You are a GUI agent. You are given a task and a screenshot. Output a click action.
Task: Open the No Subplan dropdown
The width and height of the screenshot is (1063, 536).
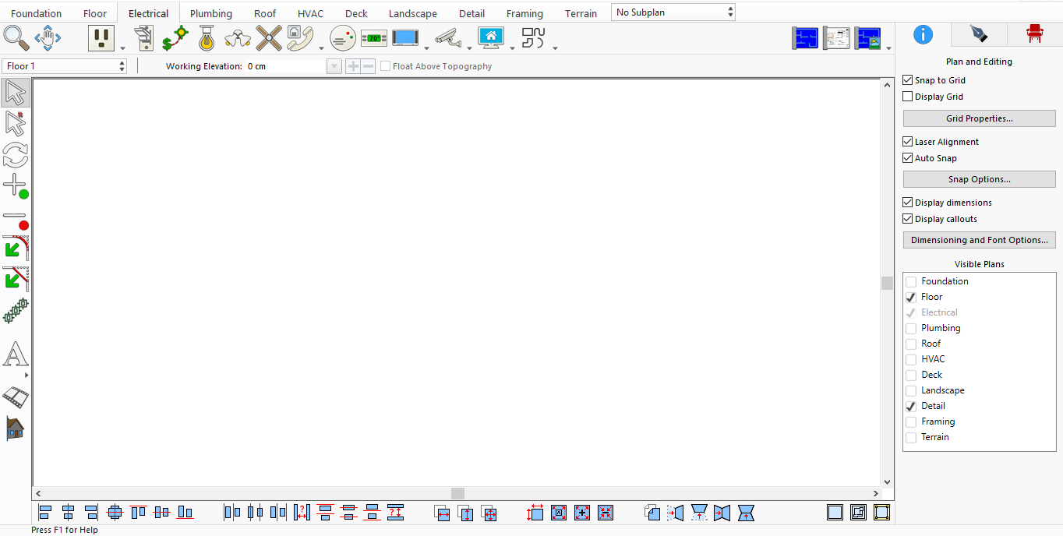click(673, 12)
